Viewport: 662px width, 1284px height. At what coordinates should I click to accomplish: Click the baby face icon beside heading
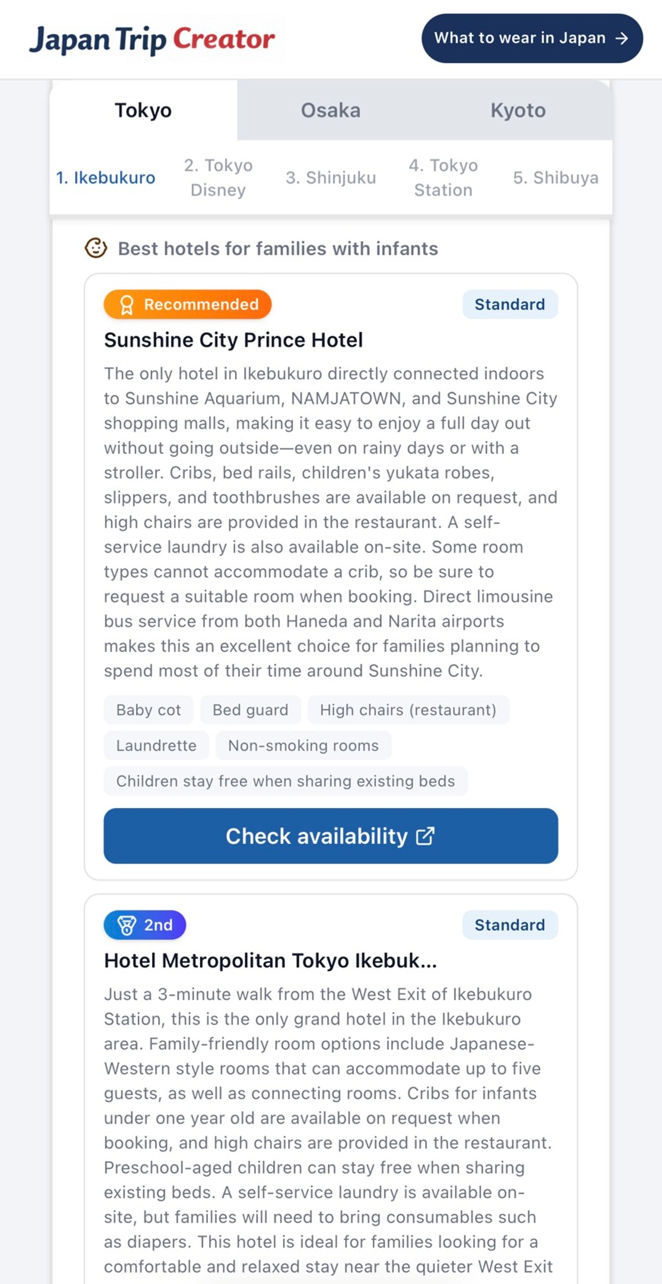96,248
